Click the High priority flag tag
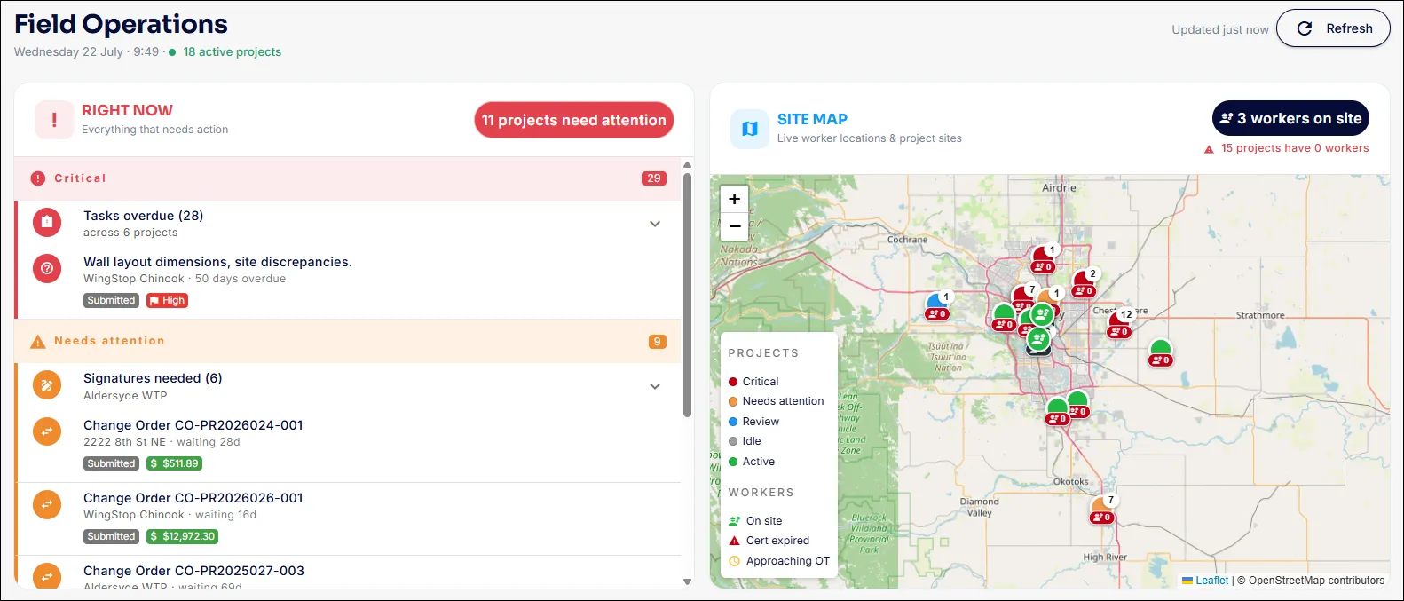Screen dimensions: 1404x601 [x=168, y=300]
